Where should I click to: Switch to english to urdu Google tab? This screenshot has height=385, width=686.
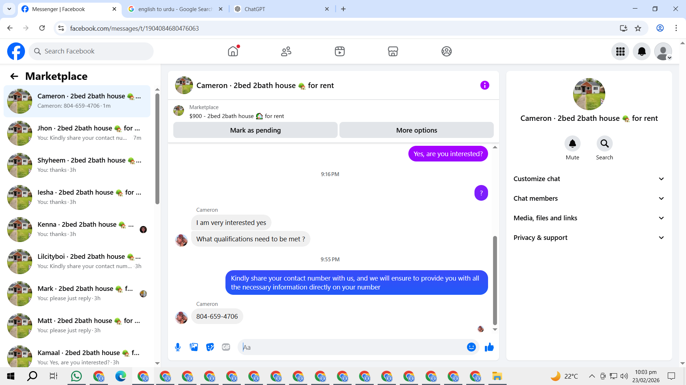[x=175, y=9]
